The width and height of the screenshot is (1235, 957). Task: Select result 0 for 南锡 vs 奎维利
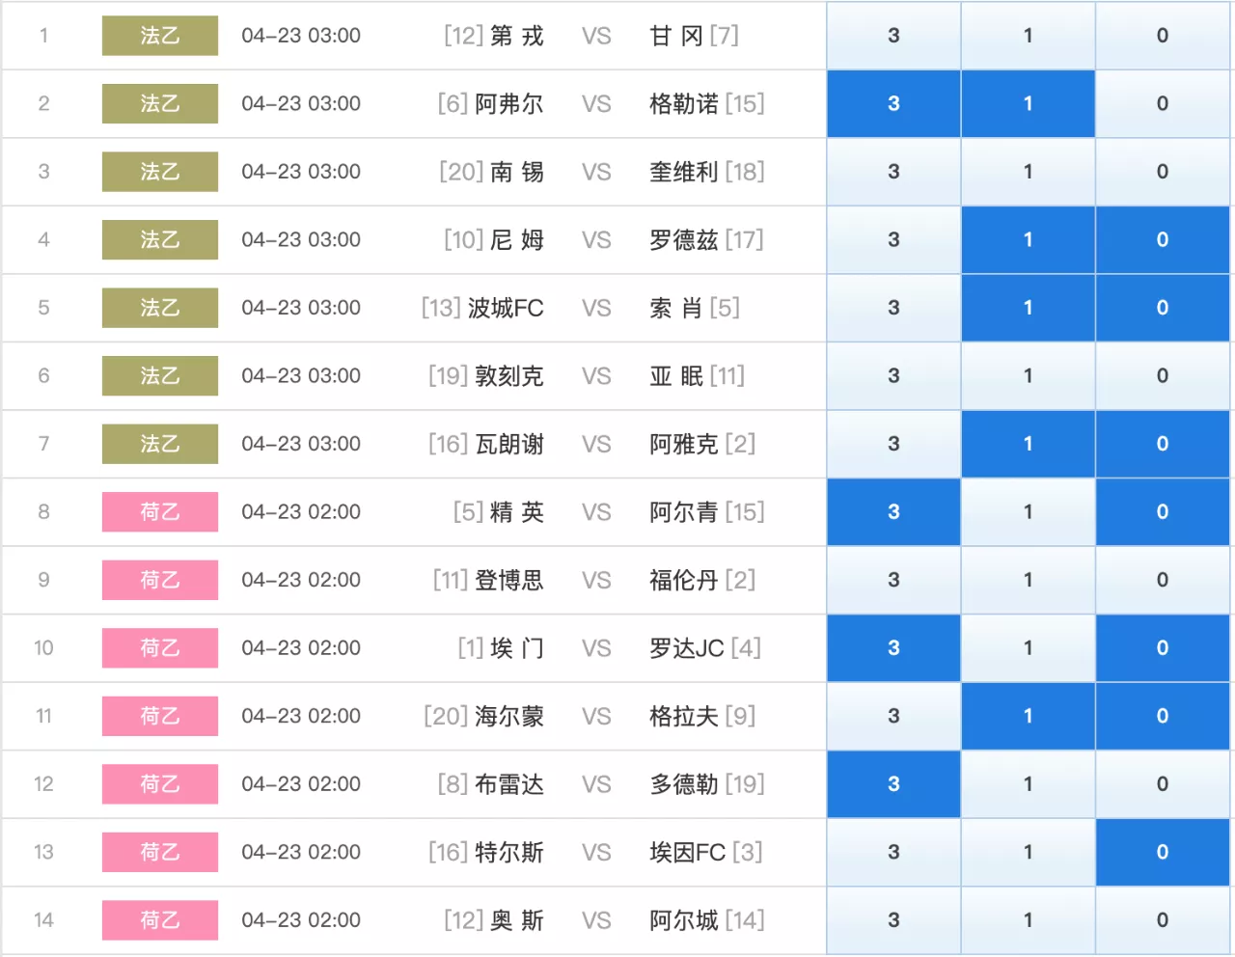click(x=1163, y=172)
